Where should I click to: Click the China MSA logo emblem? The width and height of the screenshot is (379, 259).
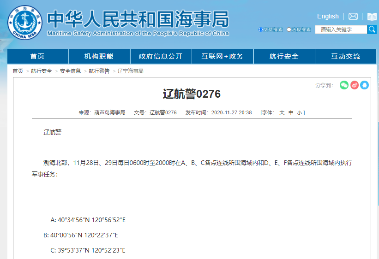[x=25, y=23]
